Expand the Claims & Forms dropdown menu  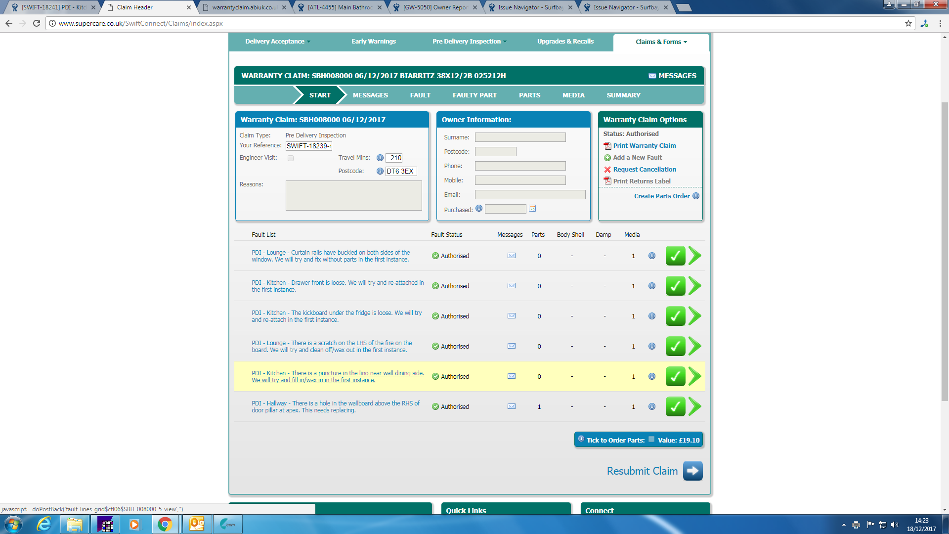click(661, 42)
